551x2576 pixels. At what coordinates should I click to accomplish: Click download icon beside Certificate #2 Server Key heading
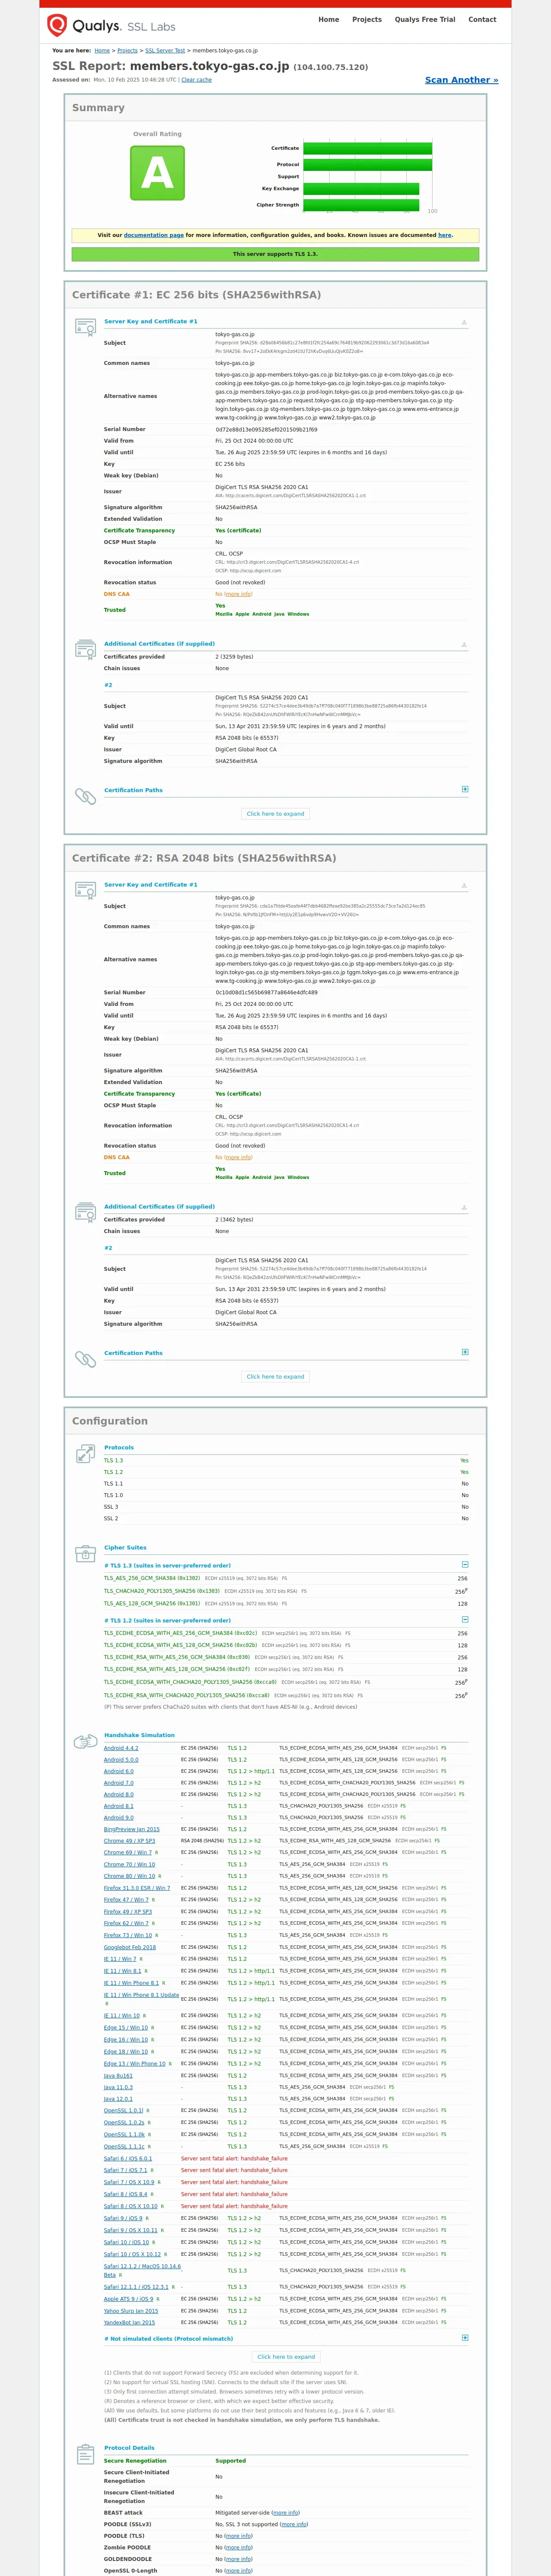464,885
